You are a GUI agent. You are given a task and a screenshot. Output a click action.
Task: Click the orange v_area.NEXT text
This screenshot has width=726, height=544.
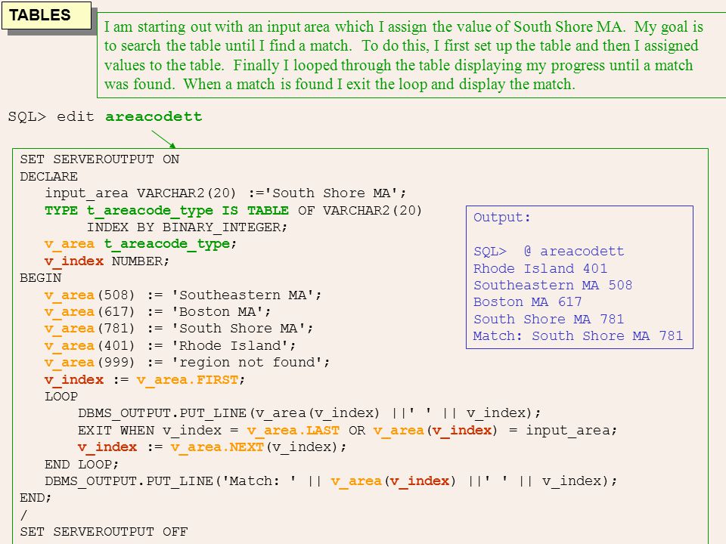pyautogui.click(x=217, y=447)
